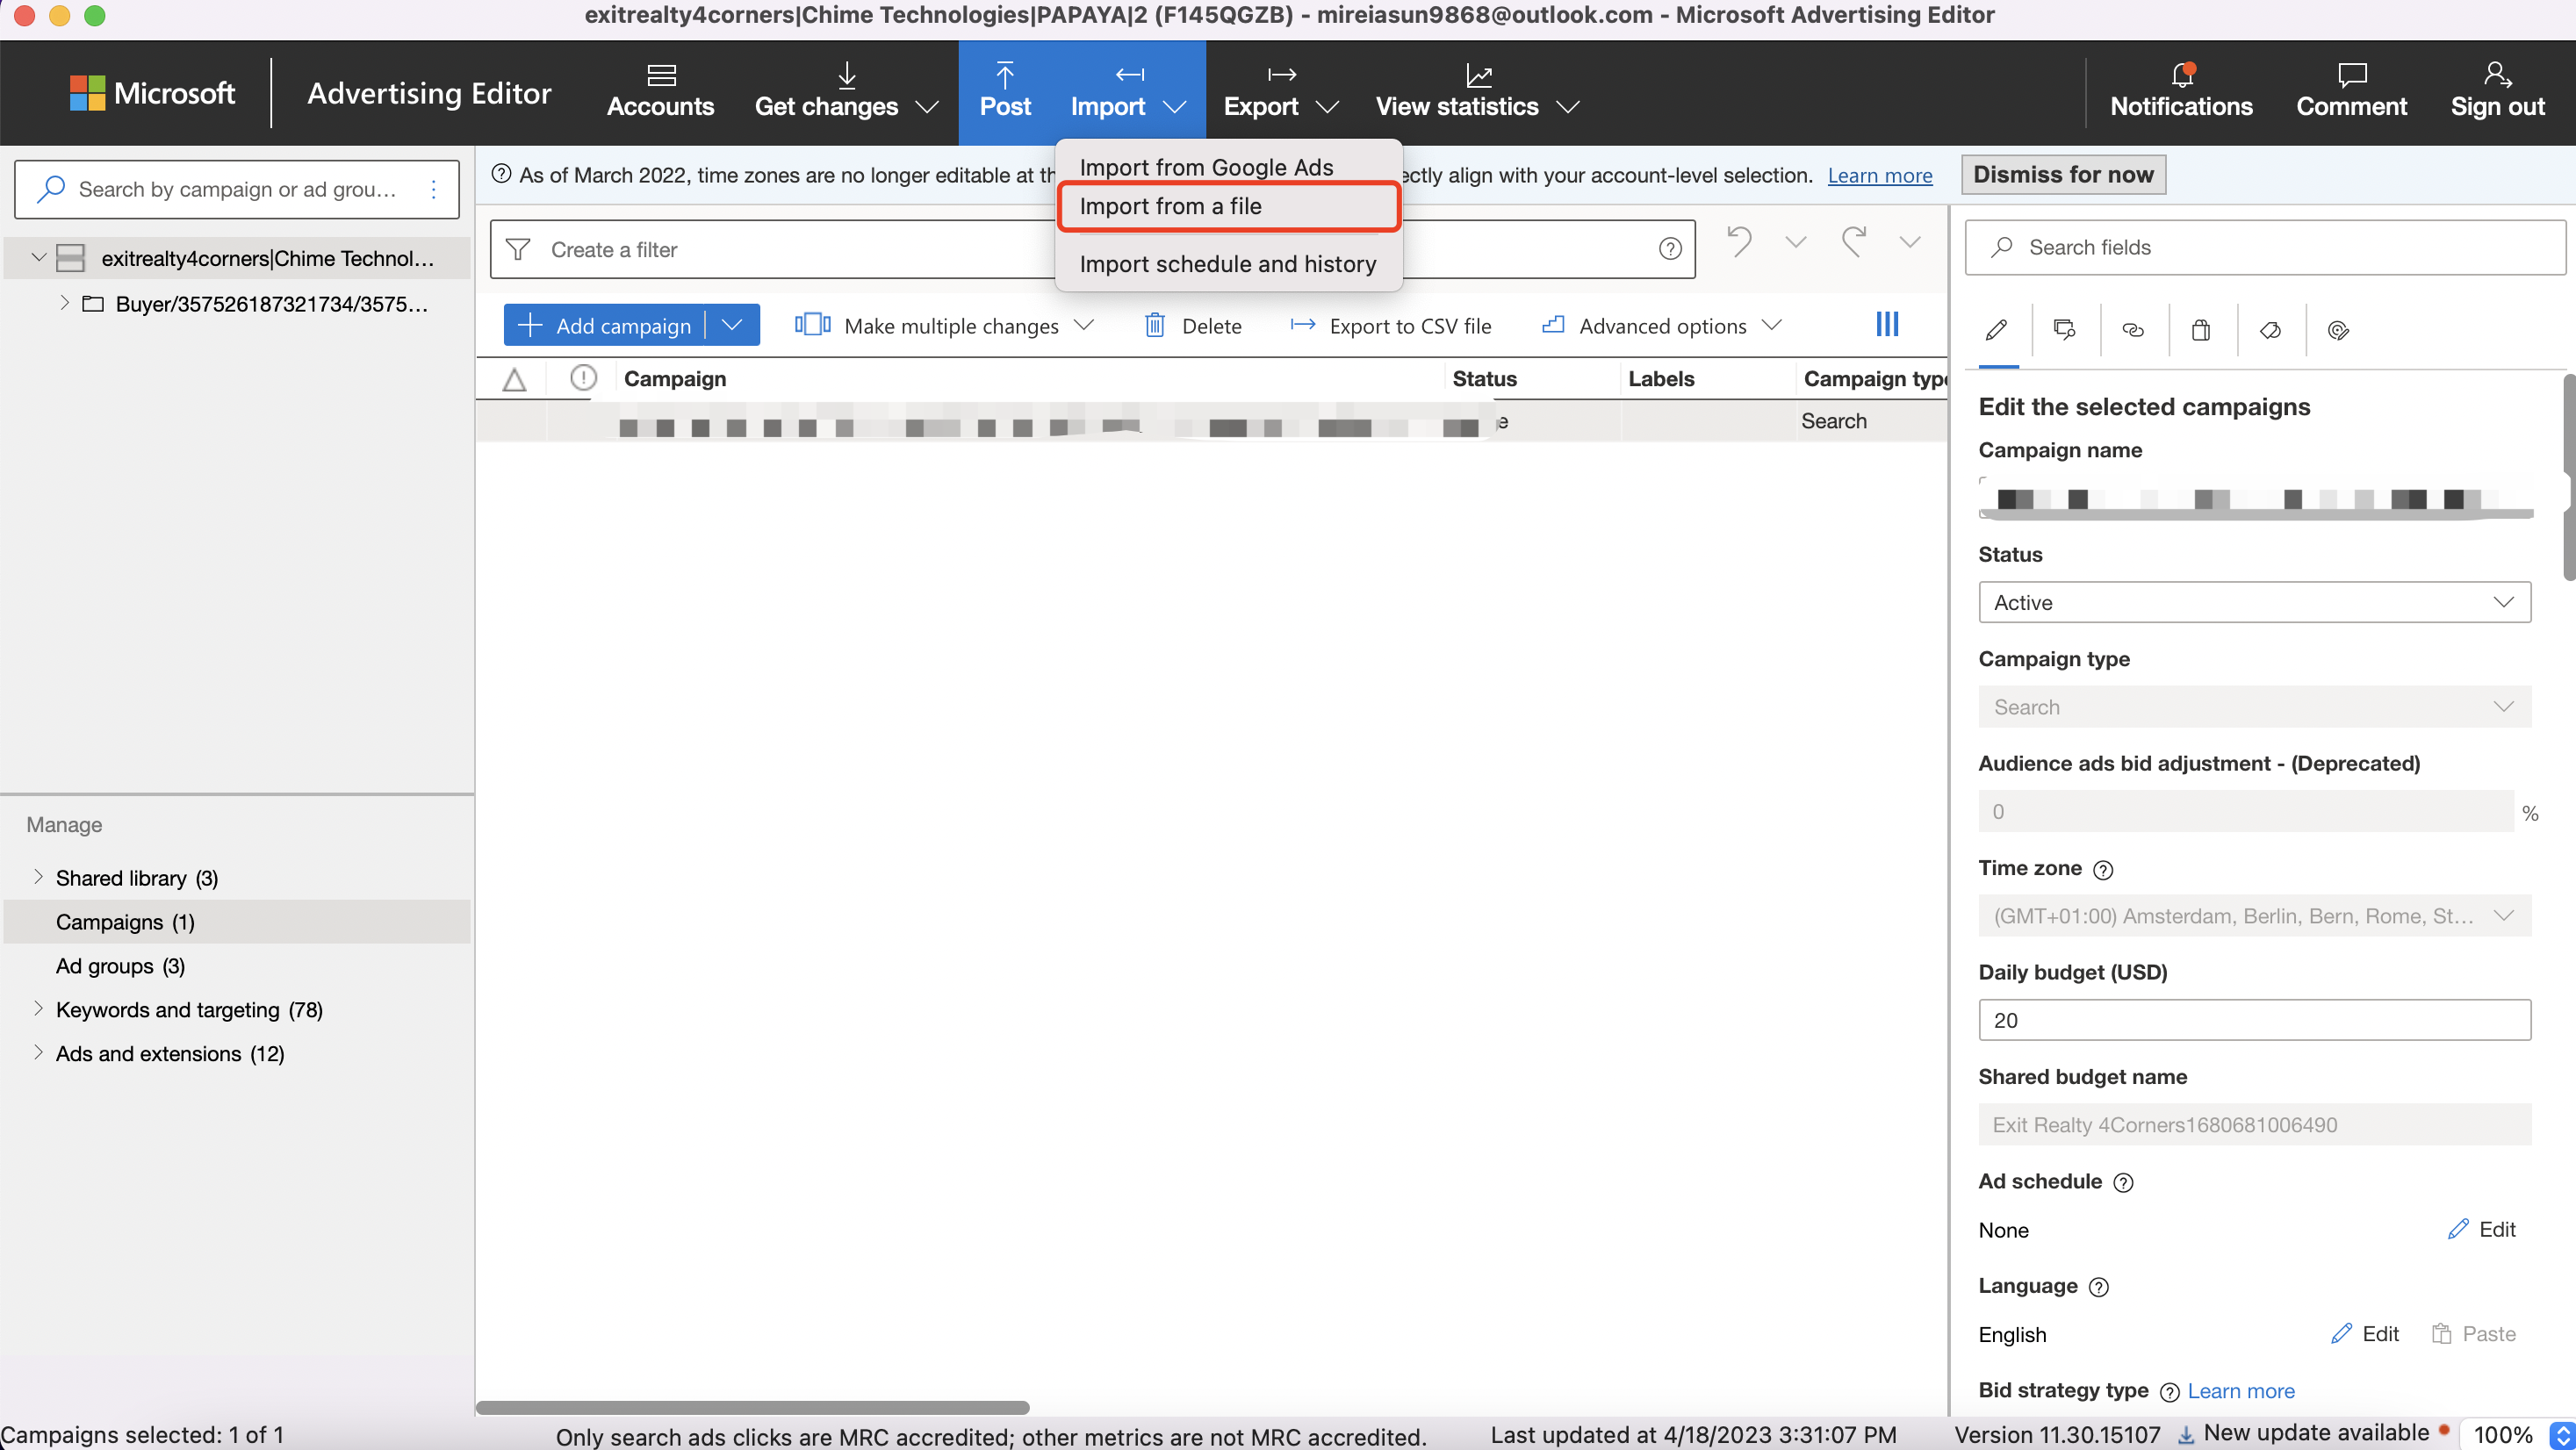Edit the Language setting

coord(2364,1334)
